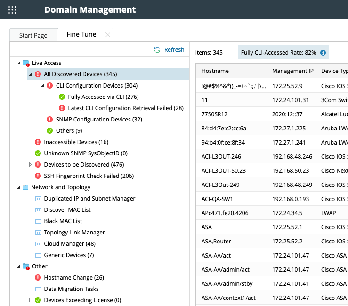348x306 pixels.
Task: Click the Live Access folder icon
Action: coord(26,63)
